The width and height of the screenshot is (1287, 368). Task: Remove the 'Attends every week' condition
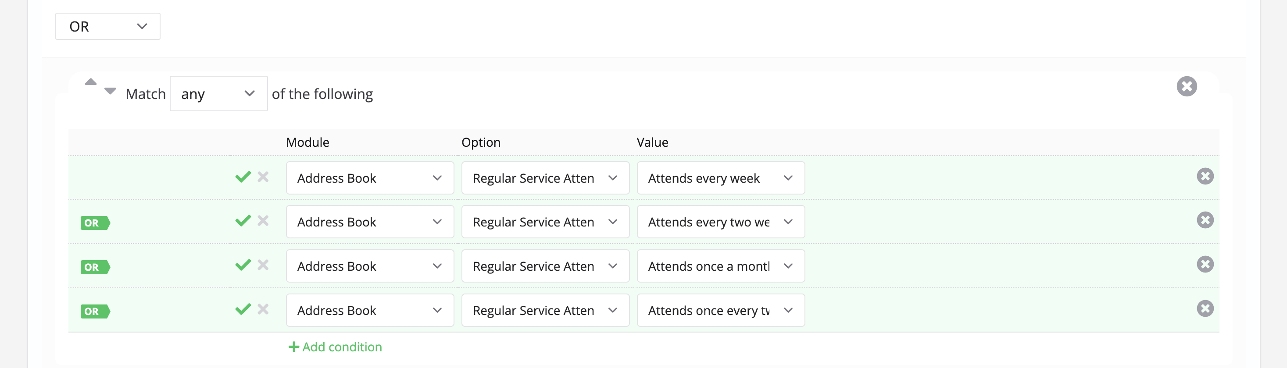click(1206, 176)
